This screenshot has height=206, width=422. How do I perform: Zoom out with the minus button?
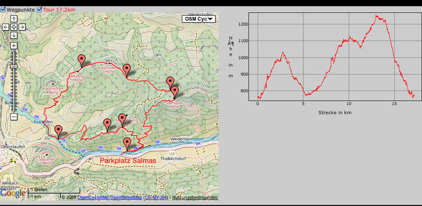tap(14, 117)
